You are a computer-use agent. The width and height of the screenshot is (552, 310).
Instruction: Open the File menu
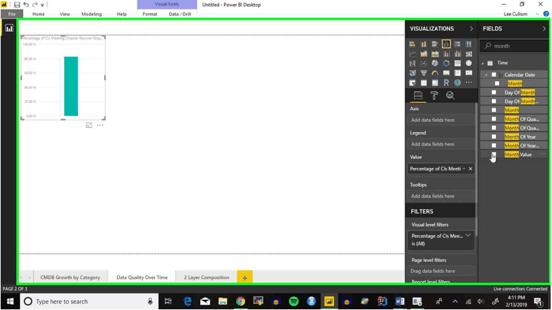tap(12, 14)
